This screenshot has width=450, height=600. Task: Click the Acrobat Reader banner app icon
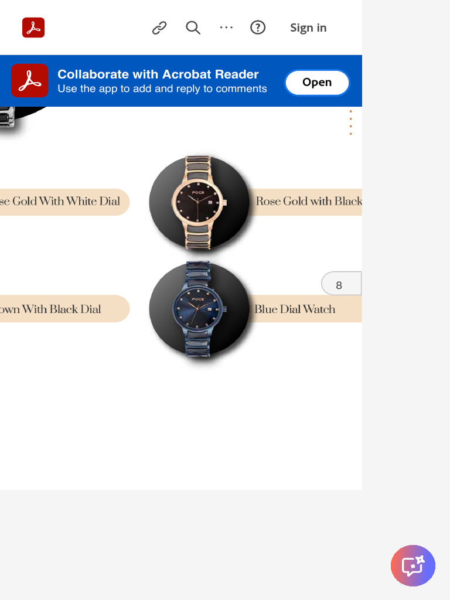point(30,81)
